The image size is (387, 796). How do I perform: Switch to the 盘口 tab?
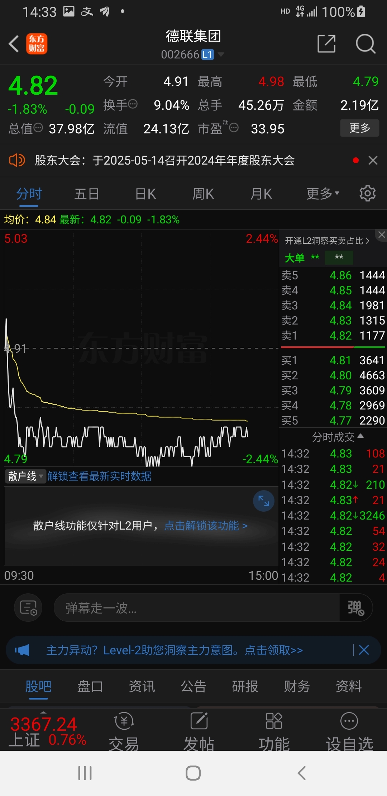tap(90, 686)
